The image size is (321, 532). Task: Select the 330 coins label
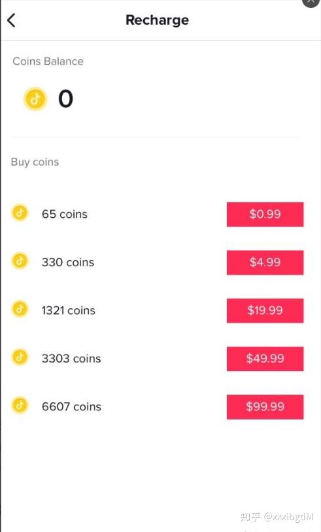click(68, 262)
